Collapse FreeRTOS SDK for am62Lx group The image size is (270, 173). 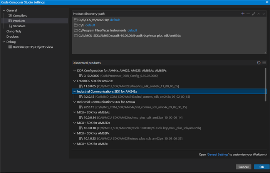coord(74,81)
